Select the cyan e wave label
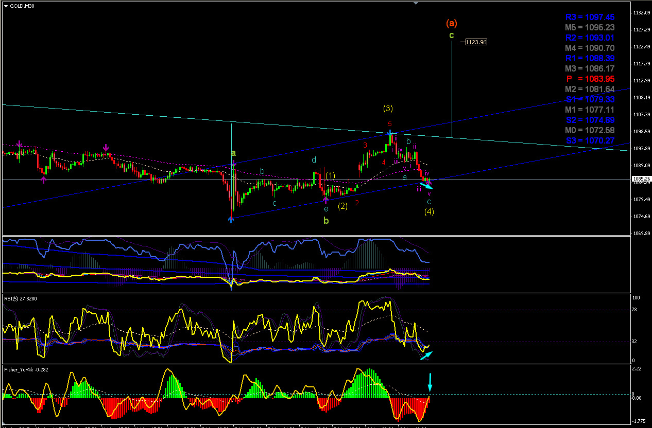Image resolution: width=652 pixels, height=428 pixels. pos(326,208)
